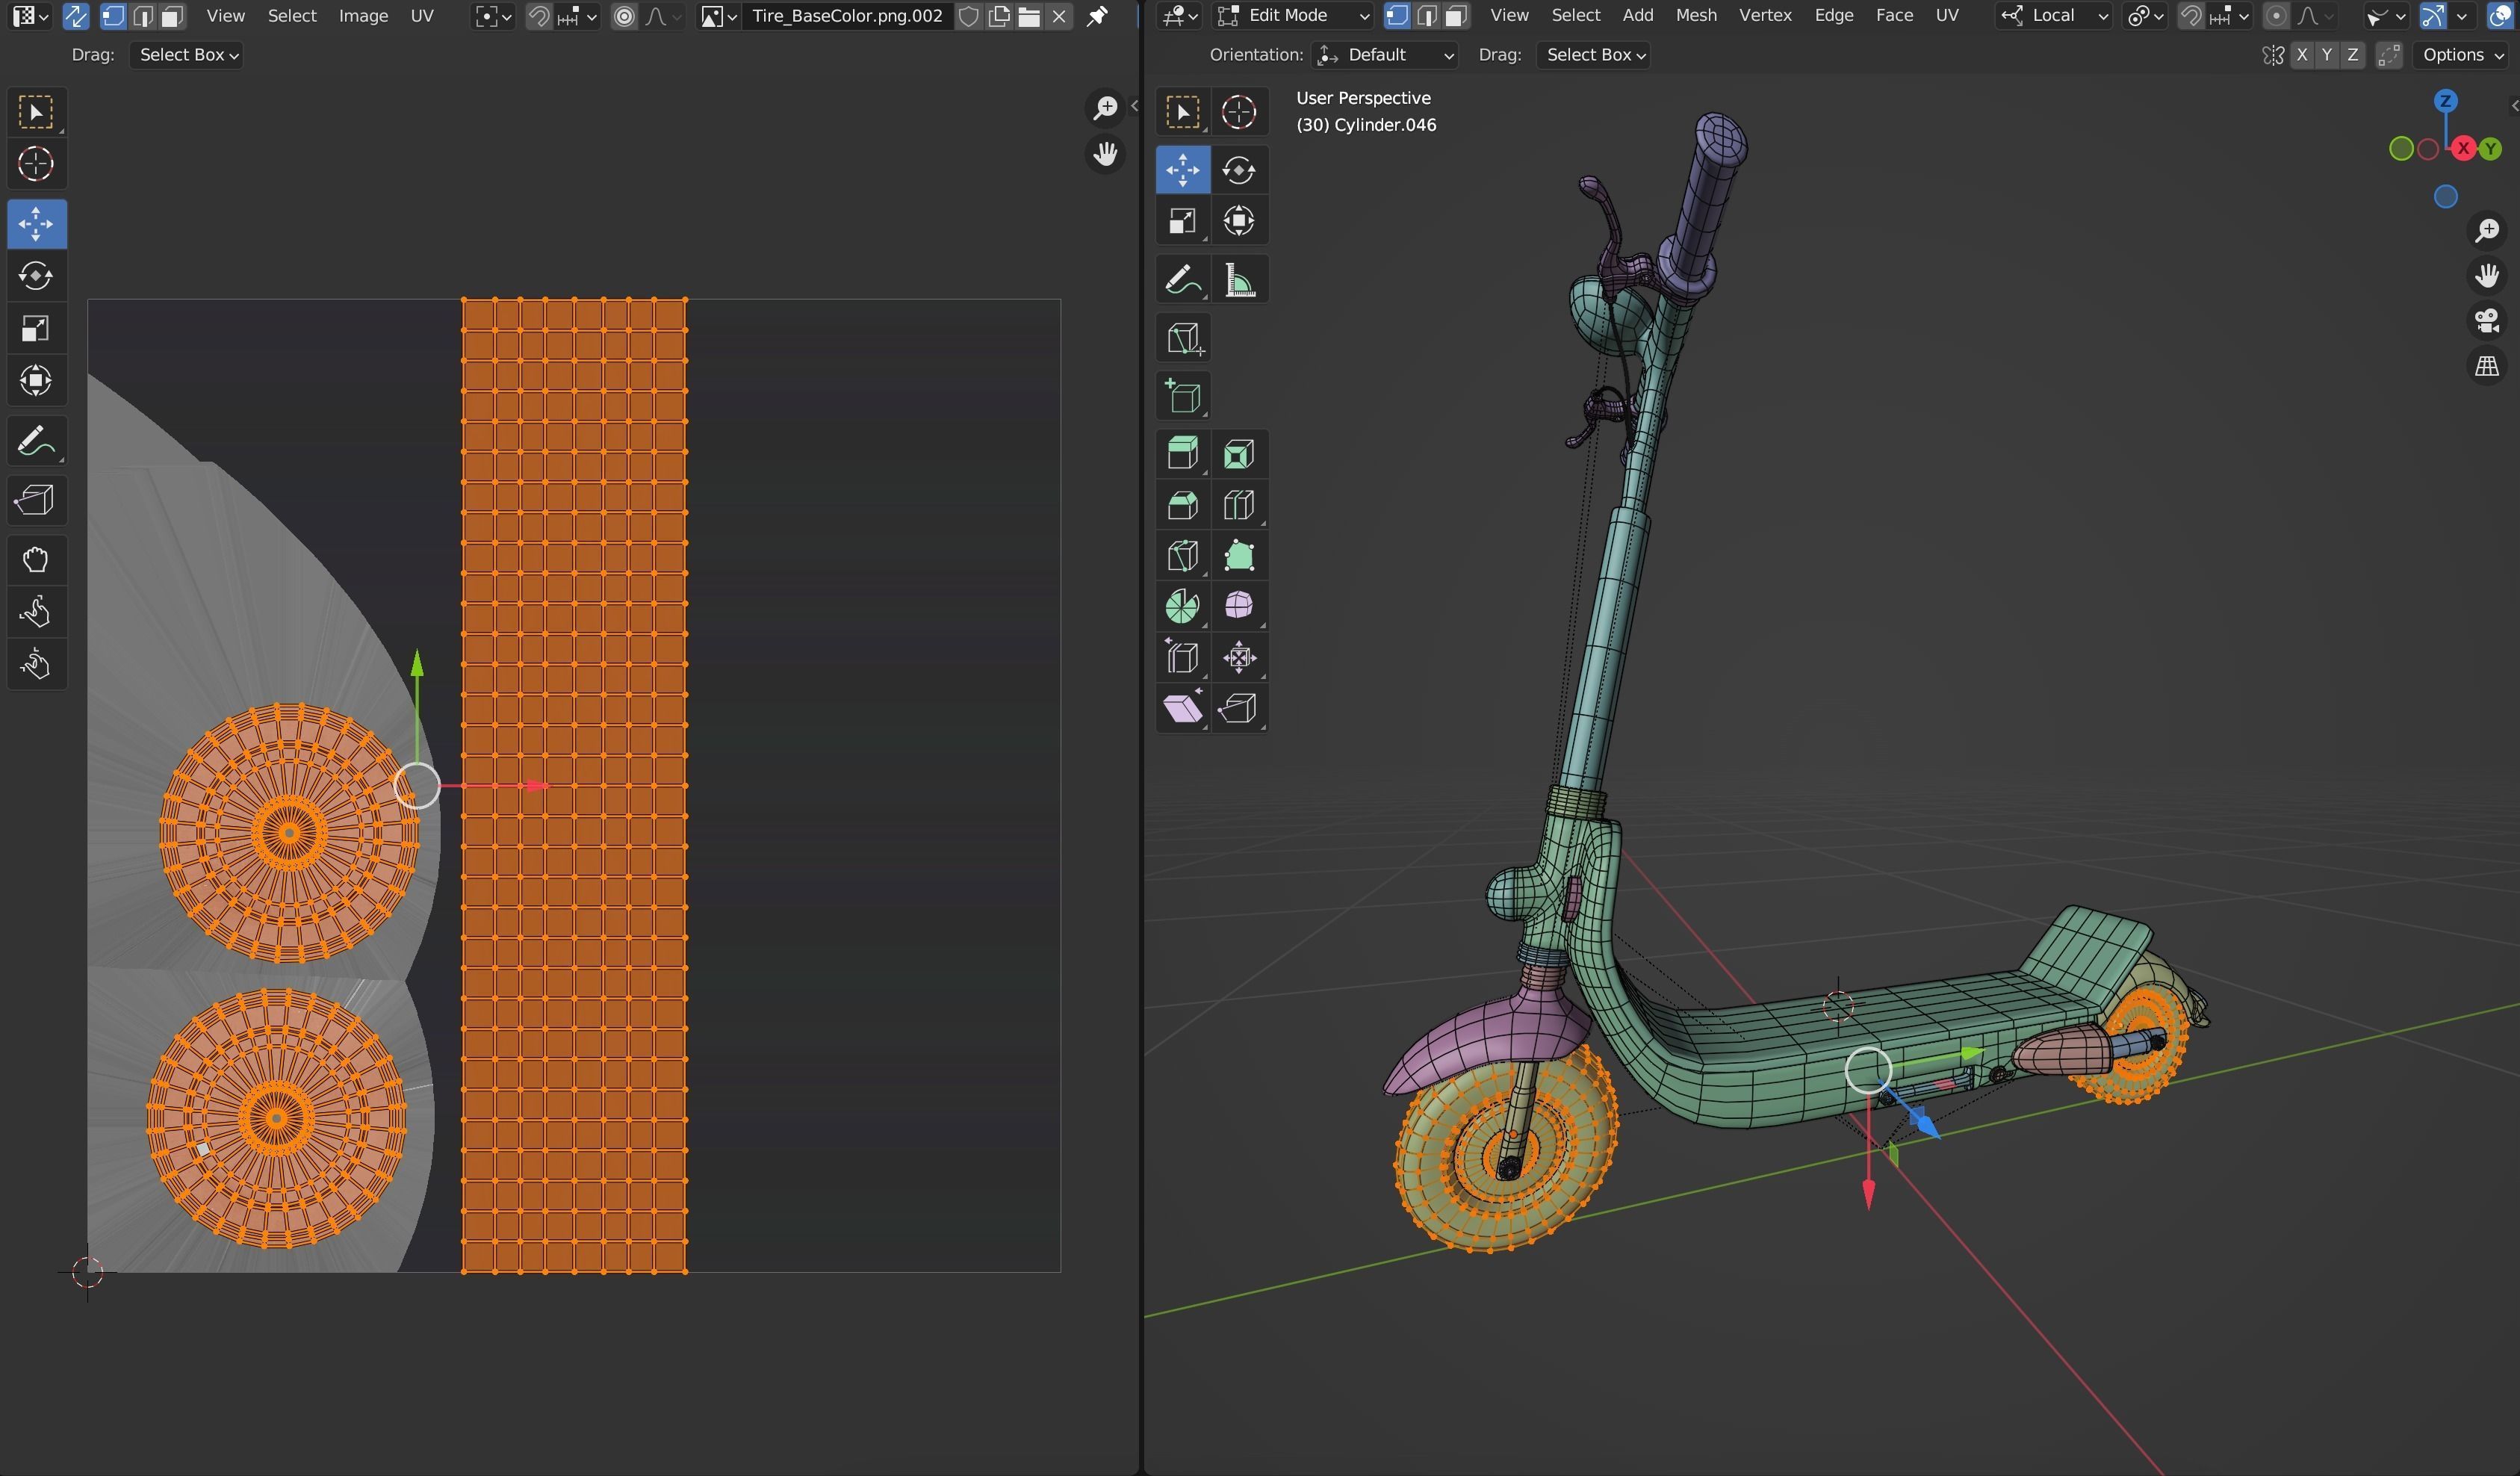Pick the Pinch tool in UV editor

coord(36,663)
